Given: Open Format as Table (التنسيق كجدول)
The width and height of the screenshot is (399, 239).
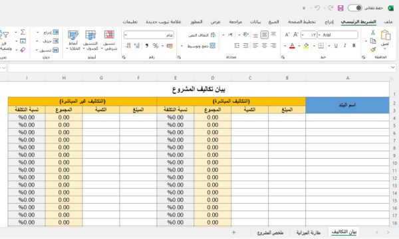Looking at the screenshot, I should point(90,40).
